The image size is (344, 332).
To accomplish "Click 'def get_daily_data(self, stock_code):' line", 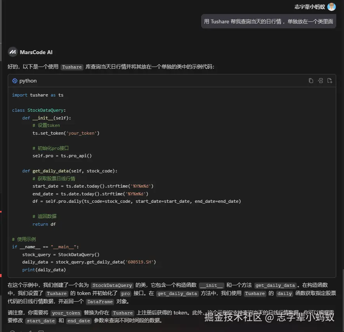I will point(70,171).
